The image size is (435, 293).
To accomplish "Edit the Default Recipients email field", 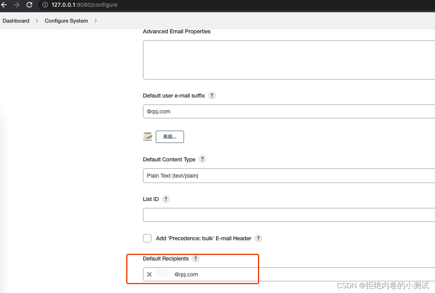I will (289, 274).
